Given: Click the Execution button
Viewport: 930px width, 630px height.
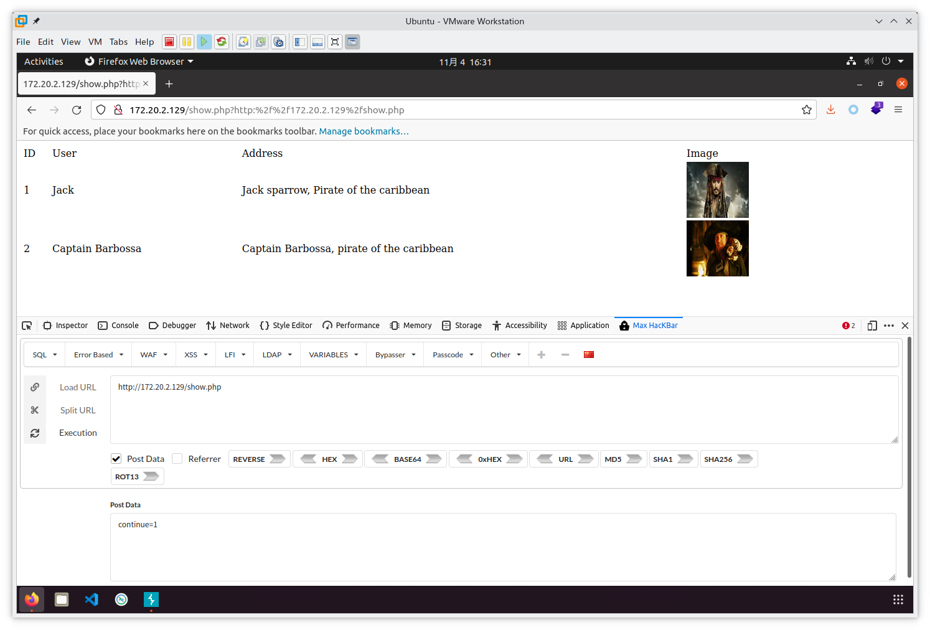Looking at the screenshot, I should click(x=78, y=433).
